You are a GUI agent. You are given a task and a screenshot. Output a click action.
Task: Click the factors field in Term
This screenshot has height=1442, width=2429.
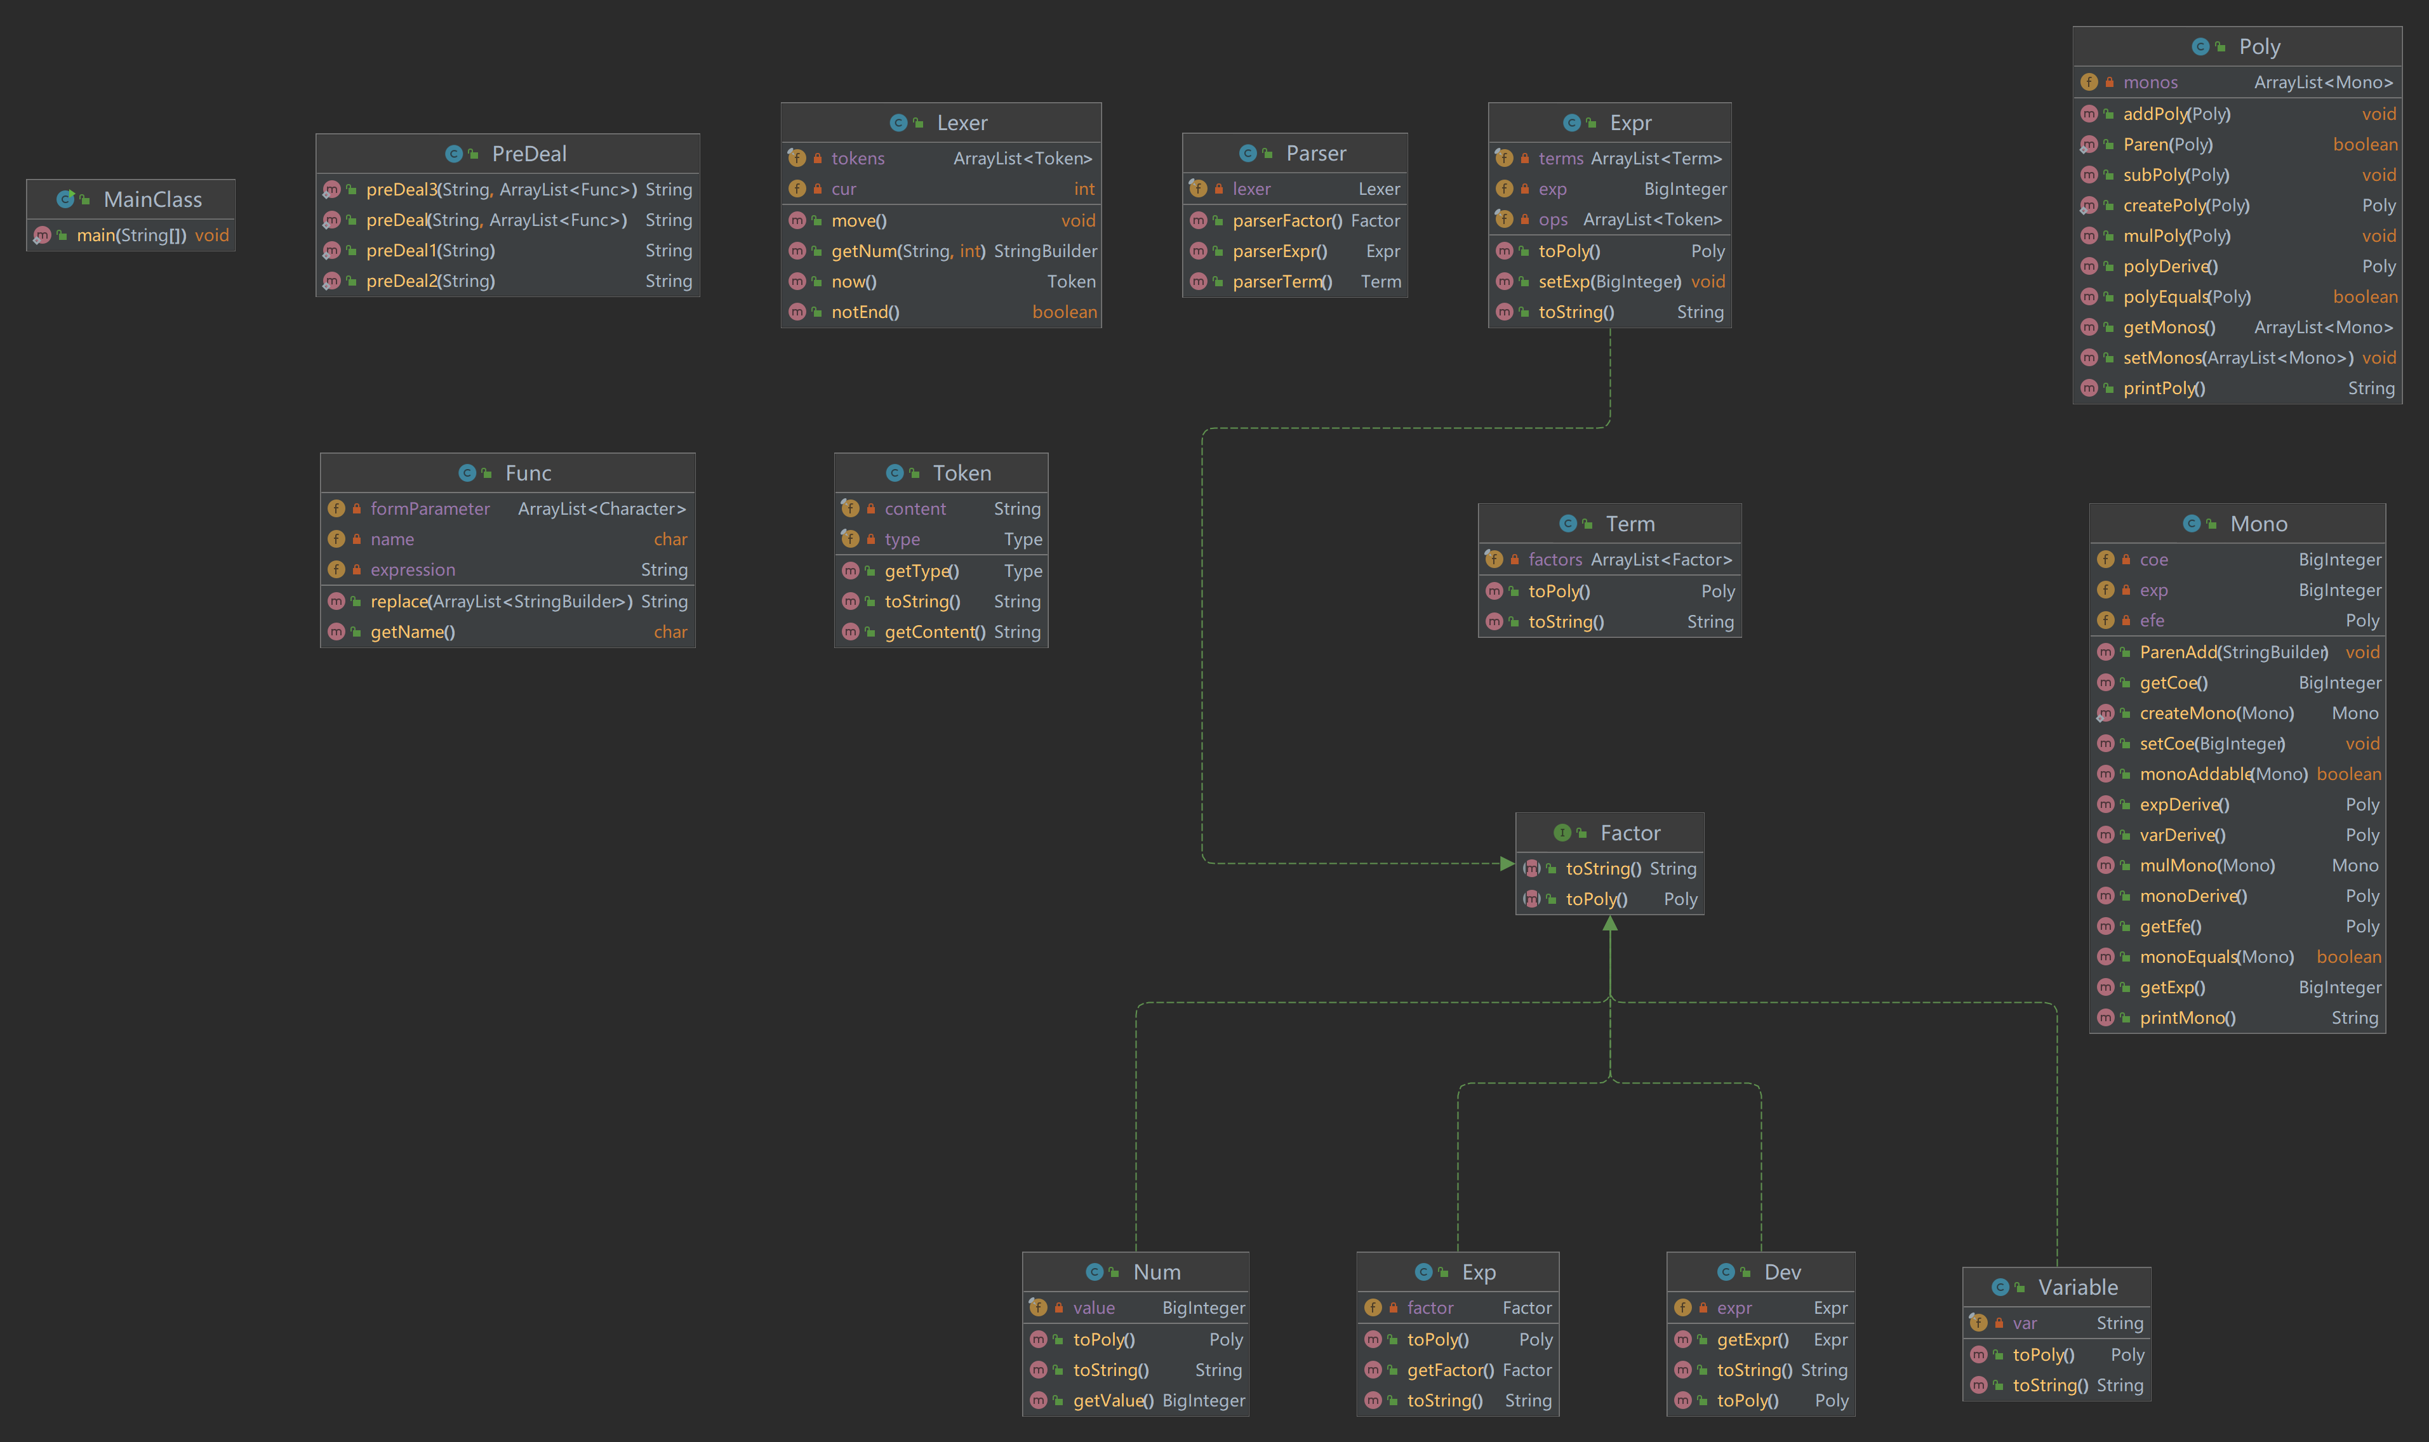tap(1609, 560)
